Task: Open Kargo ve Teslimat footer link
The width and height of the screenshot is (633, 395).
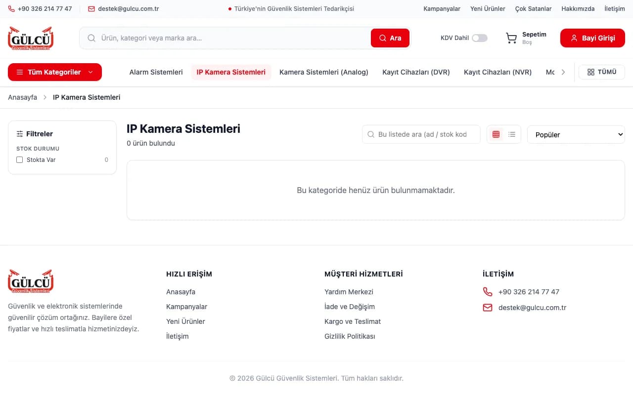Action: pos(353,321)
